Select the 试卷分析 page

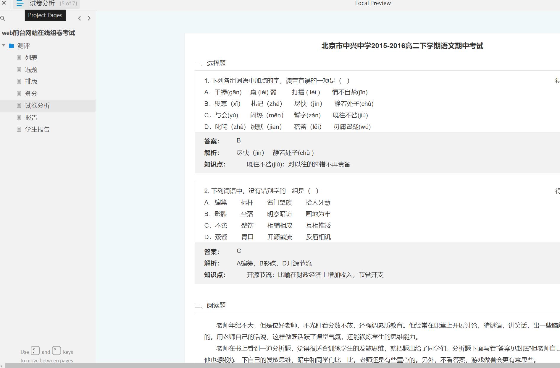tap(48, 106)
